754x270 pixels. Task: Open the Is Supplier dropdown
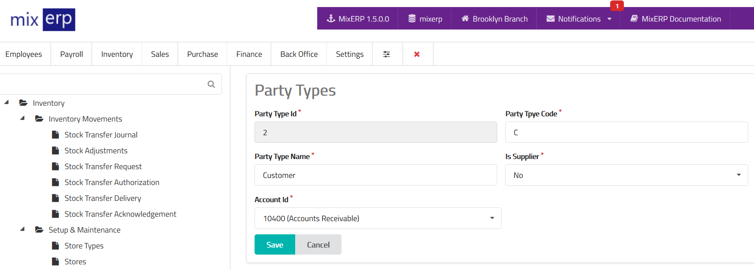coord(626,175)
